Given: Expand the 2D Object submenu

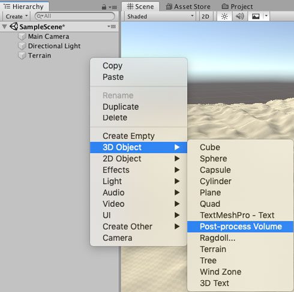Looking at the screenshot, I should tap(139, 159).
